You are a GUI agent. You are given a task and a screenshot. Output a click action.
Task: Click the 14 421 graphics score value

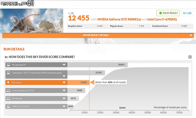[100, 26]
